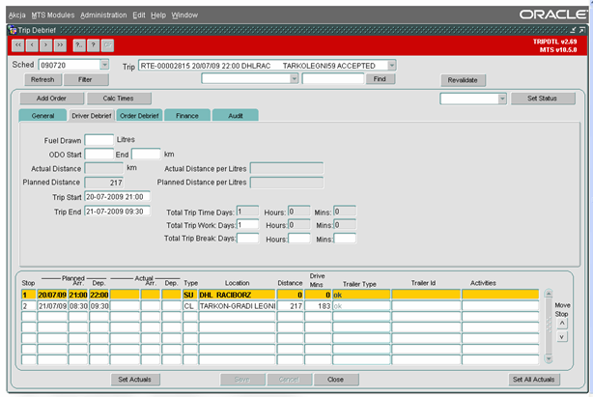Open the Akcja menu
This screenshot has width=593, height=397.
pyautogui.click(x=17, y=15)
